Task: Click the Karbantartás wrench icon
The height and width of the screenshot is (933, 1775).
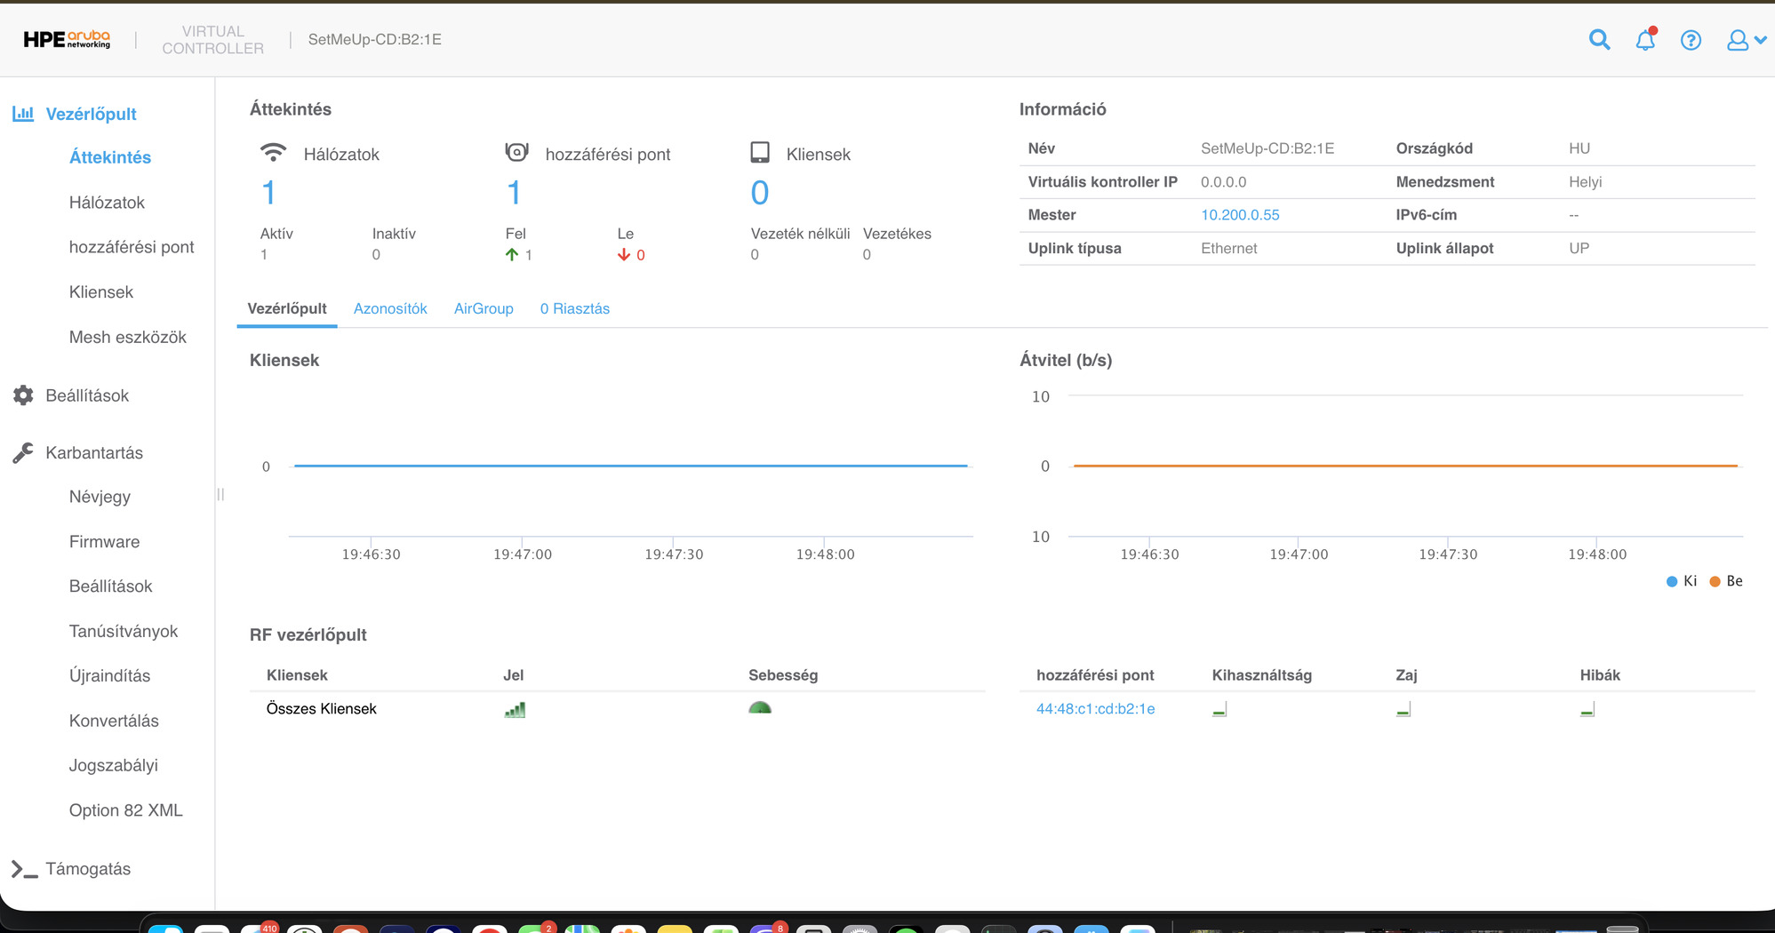Action: click(23, 452)
